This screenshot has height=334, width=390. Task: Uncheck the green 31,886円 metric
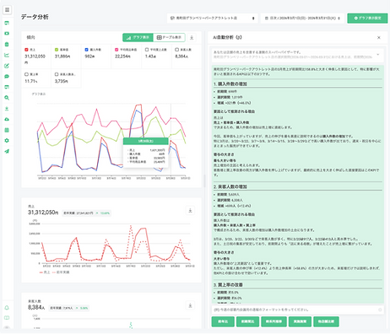click(x=57, y=50)
